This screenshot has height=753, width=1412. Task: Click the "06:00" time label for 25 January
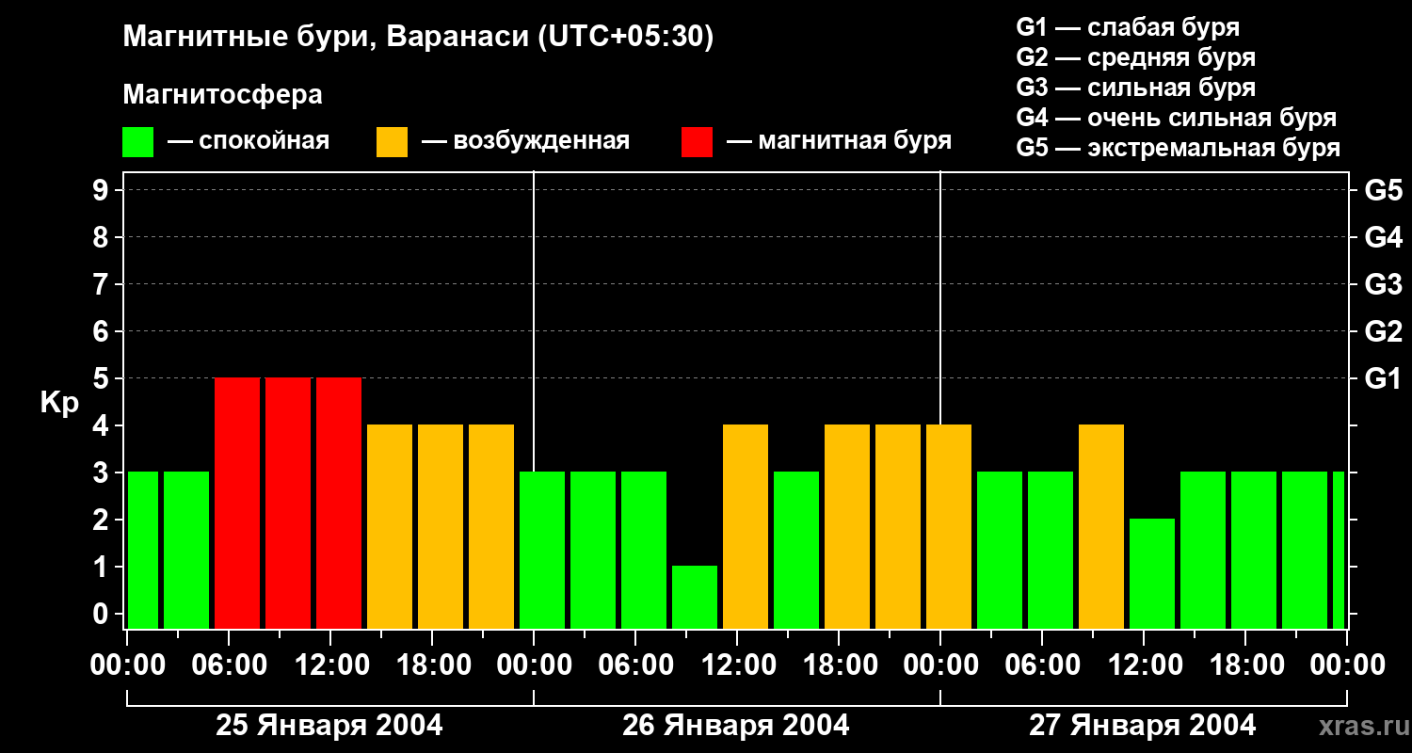pos(229,665)
